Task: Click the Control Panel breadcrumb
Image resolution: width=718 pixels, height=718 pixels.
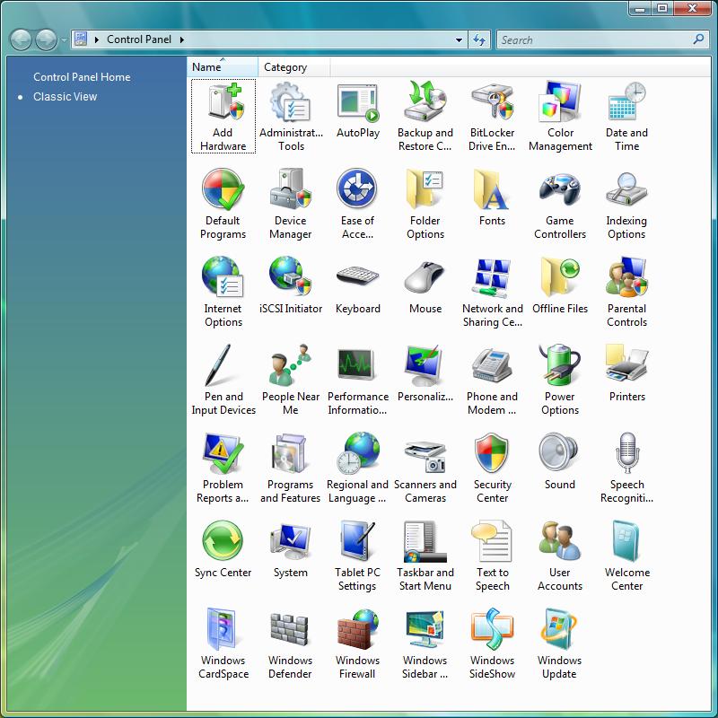Action: point(139,39)
